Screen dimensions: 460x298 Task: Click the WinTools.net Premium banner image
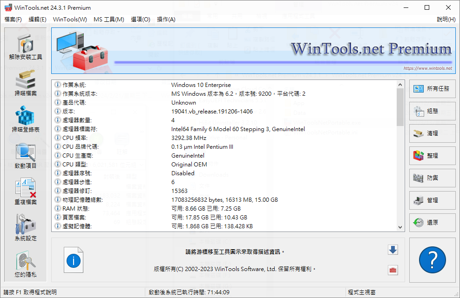254,51
